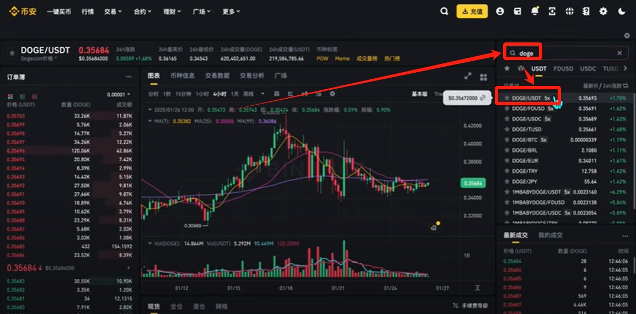Image resolution: width=636 pixels, height=314 pixels.
Task: Expand the 周线 interval dropdown
Action: click(x=254, y=94)
